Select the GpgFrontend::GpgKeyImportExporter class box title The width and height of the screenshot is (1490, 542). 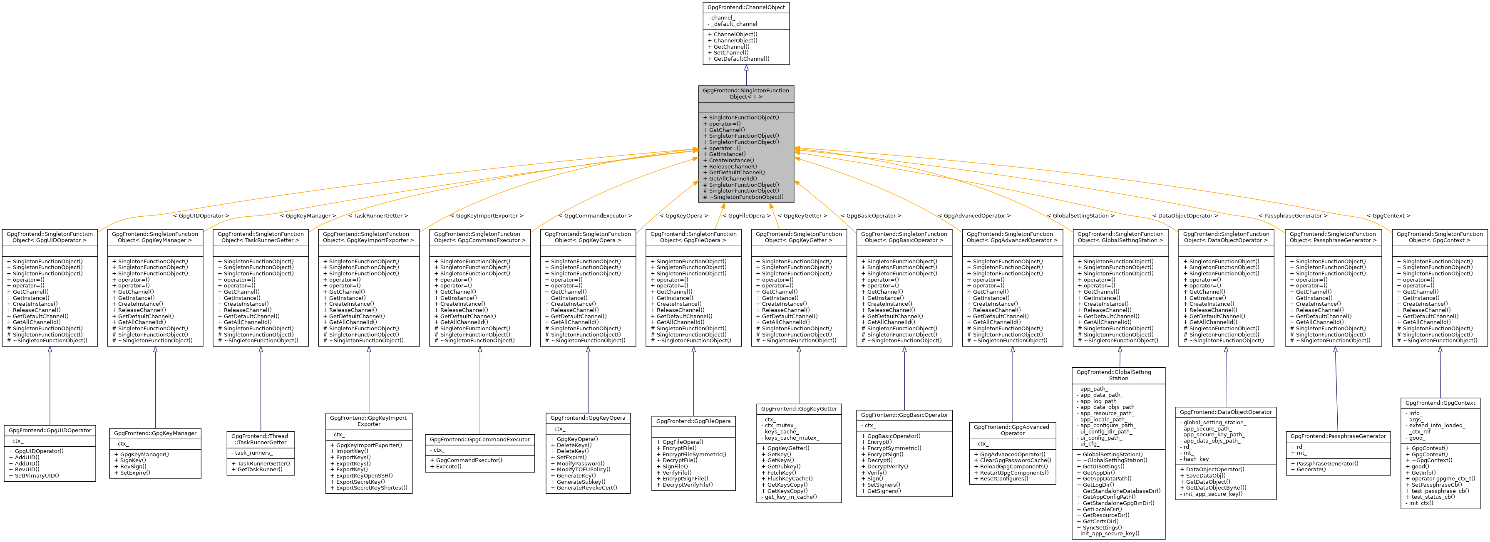pyautogui.click(x=368, y=421)
